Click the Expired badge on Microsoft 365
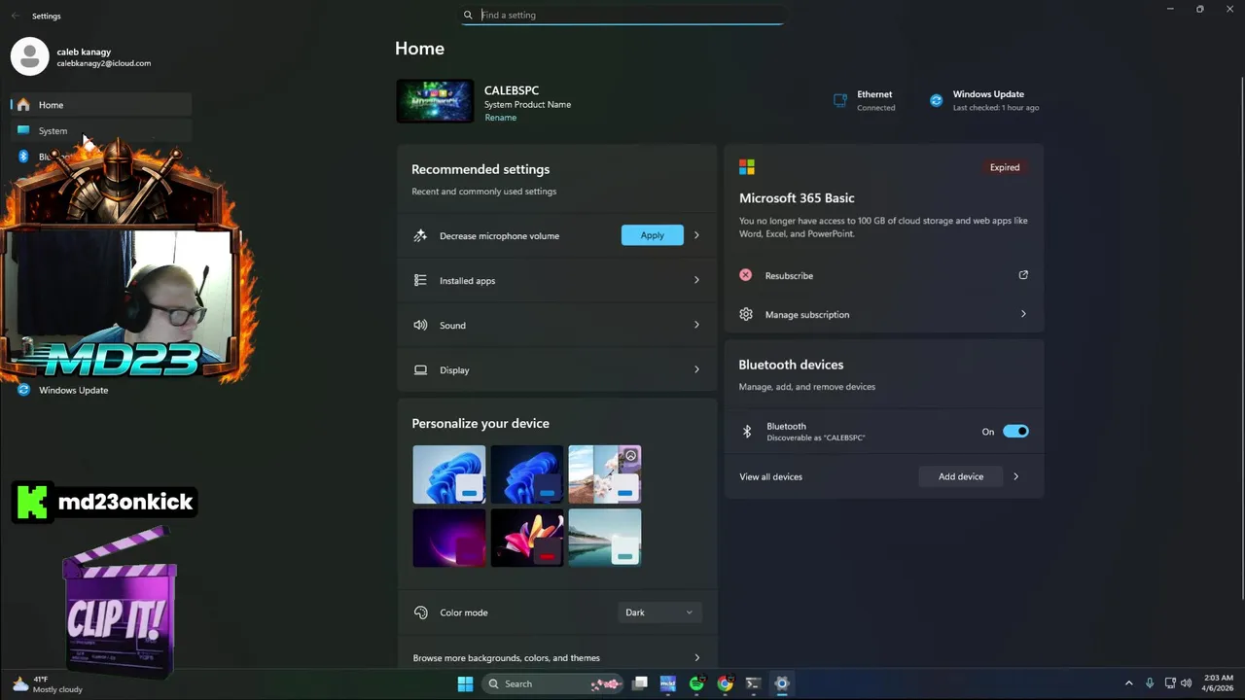Image resolution: width=1245 pixels, height=700 pixels. 1005,167
